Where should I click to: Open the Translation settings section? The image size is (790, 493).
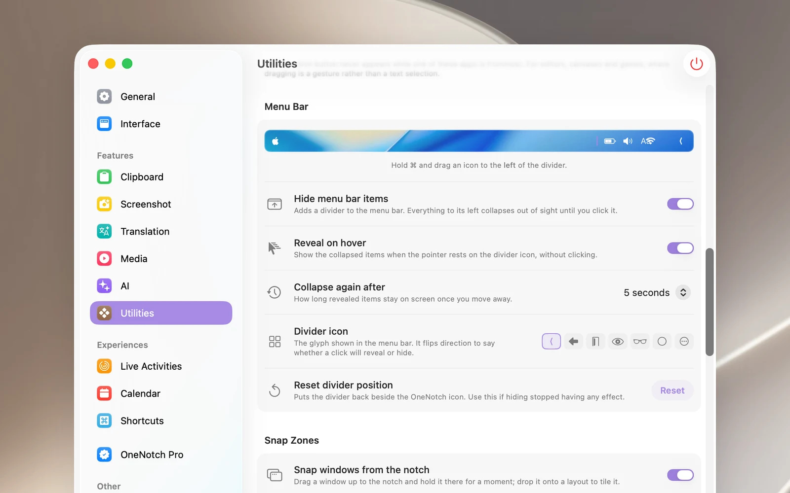[161, 231]
